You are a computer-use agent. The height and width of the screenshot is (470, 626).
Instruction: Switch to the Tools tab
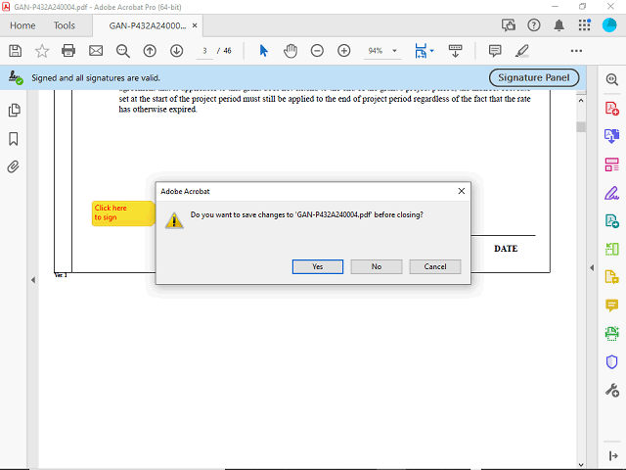tap(65, 25)
